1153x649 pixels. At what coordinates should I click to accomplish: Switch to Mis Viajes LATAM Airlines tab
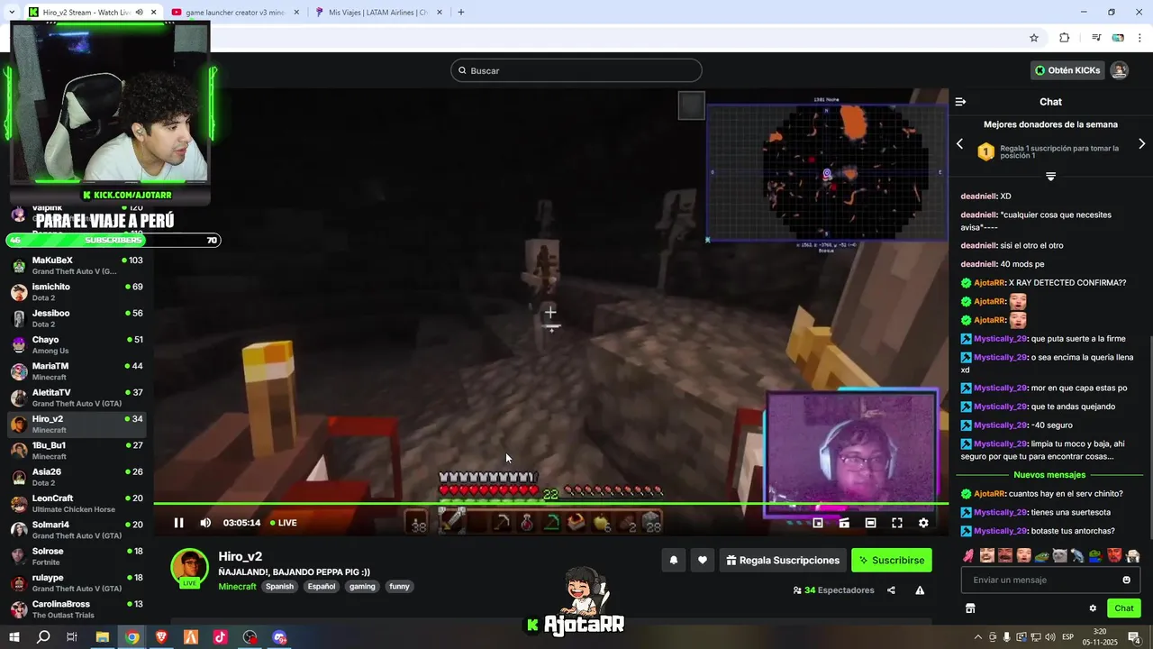pos(378,13)
